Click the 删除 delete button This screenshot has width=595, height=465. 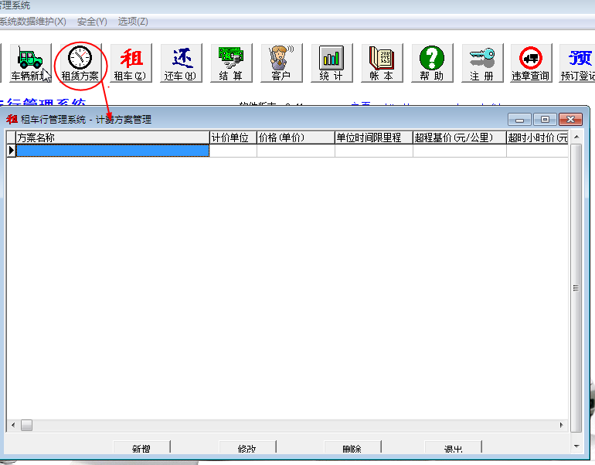(352, 447)
